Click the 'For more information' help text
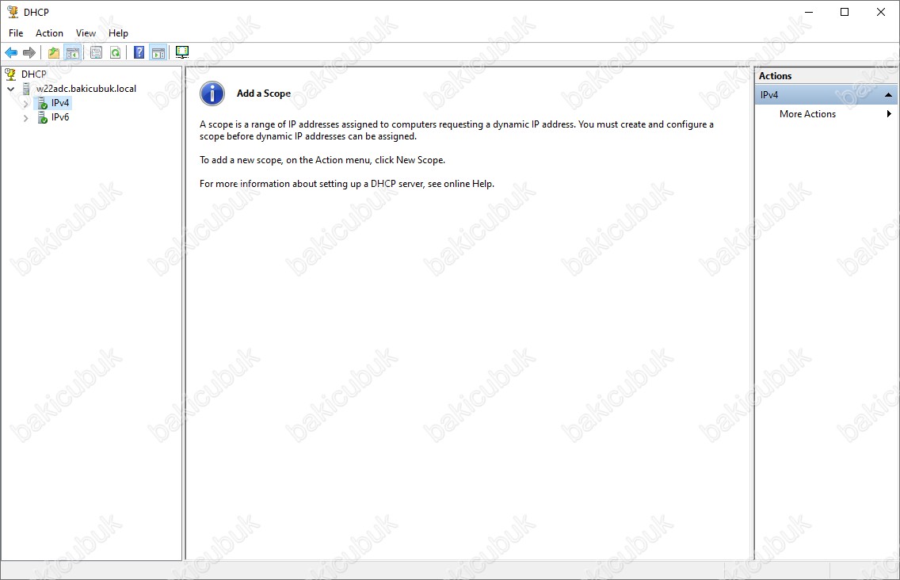900x580 pixels. click(347, 184)
